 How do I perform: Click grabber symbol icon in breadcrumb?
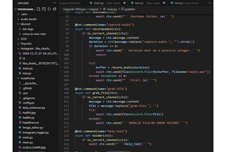[x=123, y=9]
